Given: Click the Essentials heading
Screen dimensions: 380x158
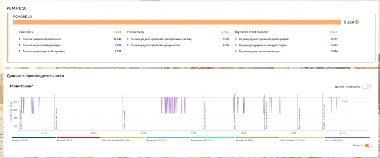Looking at the screenshot, I should pyautogui.click(x=26, y=32).
